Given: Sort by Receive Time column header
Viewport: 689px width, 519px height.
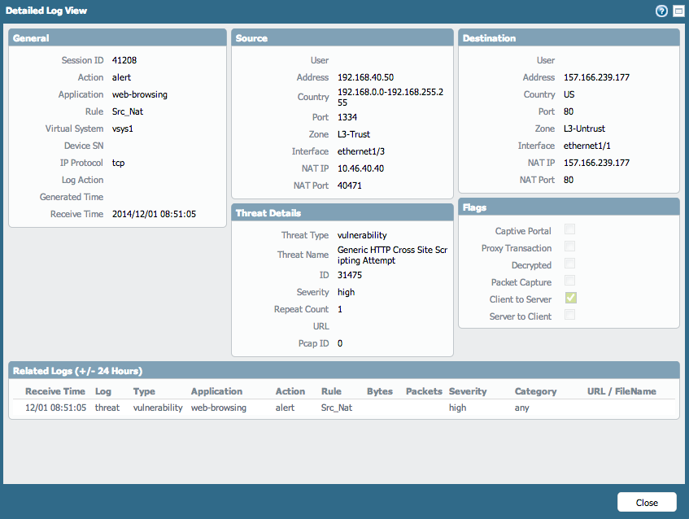Looking at the screenshot, I should pos(55,391).
